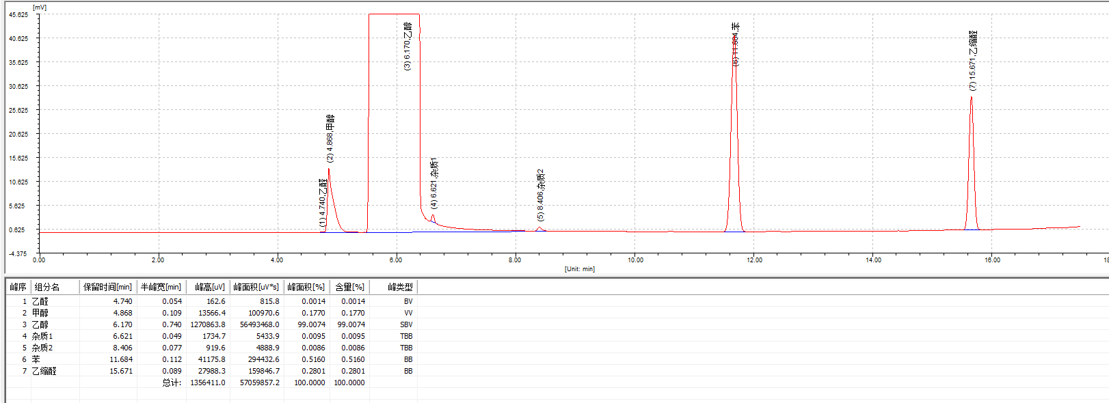
Task: Click the 峰类型 column header
Action: pos(400,287)
